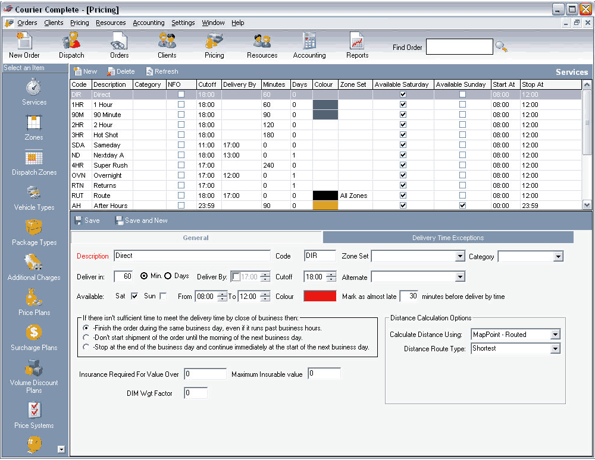
Task: Open the Settings menu
Action: 183,23
